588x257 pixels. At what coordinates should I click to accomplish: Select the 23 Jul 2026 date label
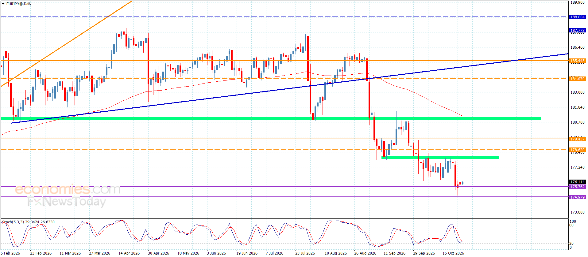[x=305, y=253]
